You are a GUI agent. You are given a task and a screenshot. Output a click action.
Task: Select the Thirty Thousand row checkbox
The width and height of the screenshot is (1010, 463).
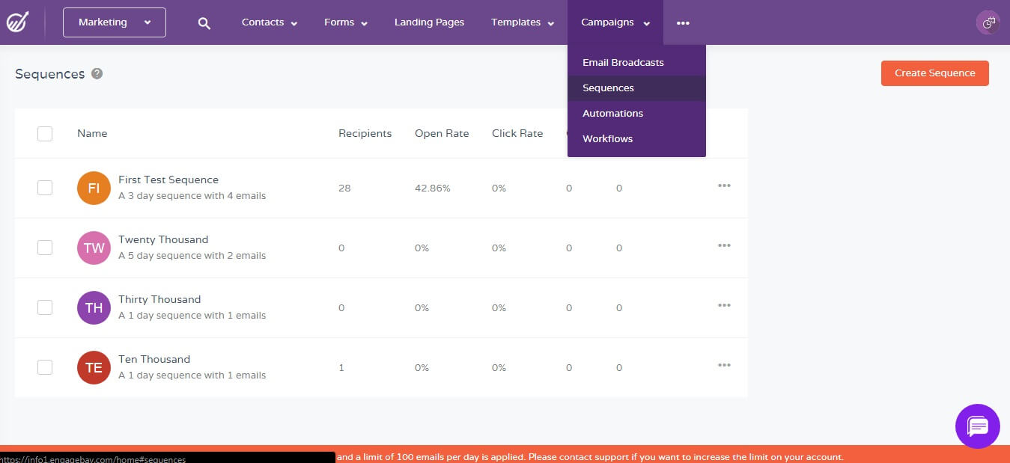coord(45,307)
